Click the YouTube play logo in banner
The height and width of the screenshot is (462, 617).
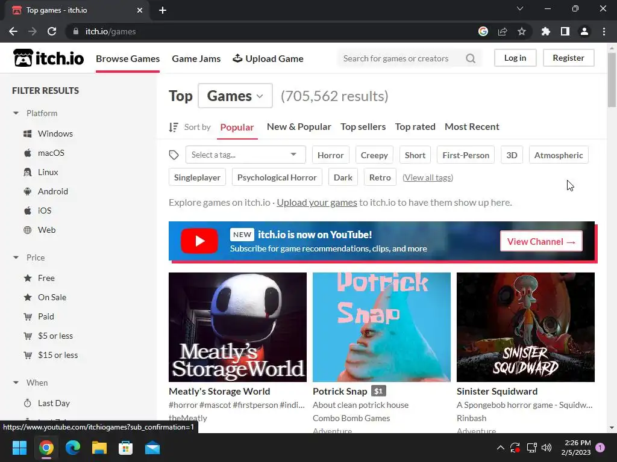[x=199, y=241]
